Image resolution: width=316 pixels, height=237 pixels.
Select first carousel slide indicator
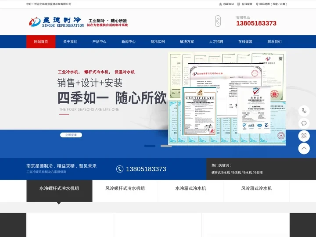coord(150,146)
